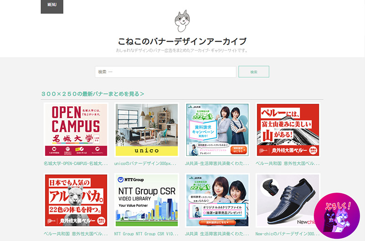
Task: Click the 検索 search button
Action: click(x=254, y=72)
